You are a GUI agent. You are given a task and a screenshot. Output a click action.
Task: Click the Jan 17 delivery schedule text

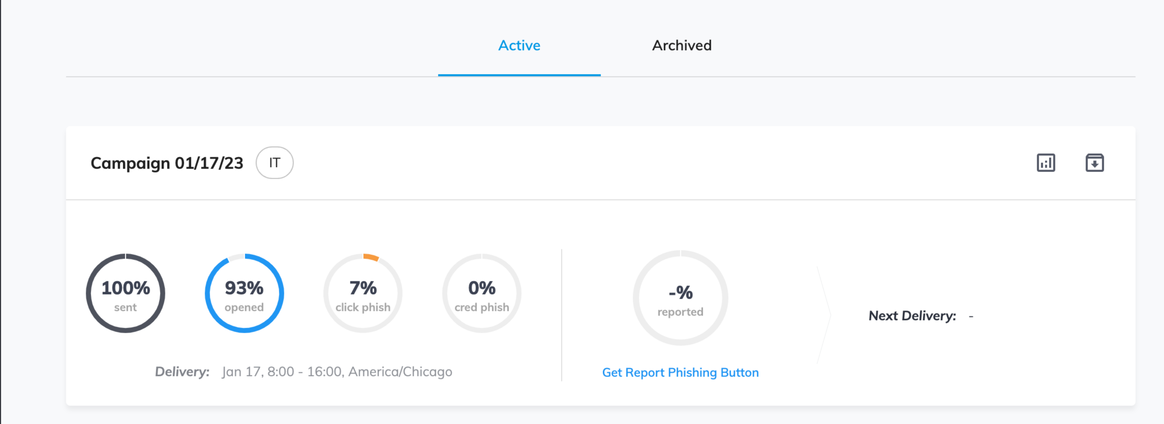coord(337,372)
